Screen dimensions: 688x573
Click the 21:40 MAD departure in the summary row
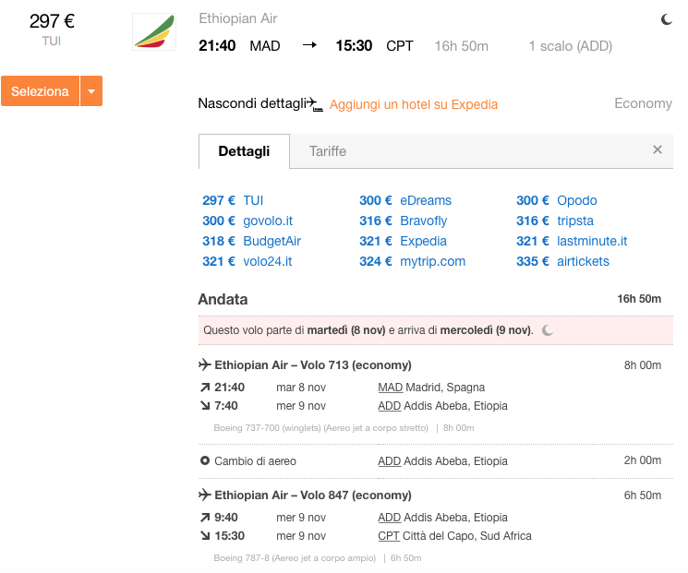pyautogui.click(x=239, y=45)
